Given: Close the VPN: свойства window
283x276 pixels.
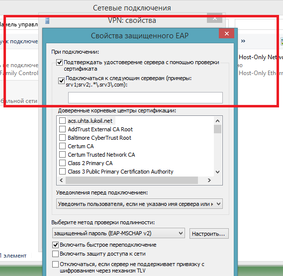Looking at the screenshot, I should [214, 18].
